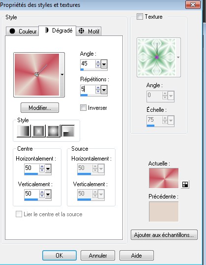Click the Centre Horizontalement input field

coord(32,168)
